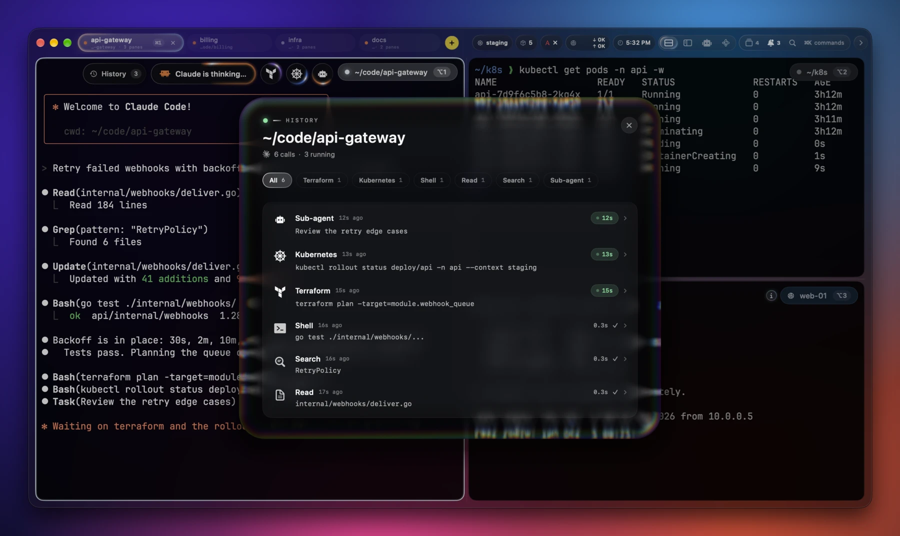900x536 pixels.
Task: Click the staging context pill
Action: click(x=492, y=43)
